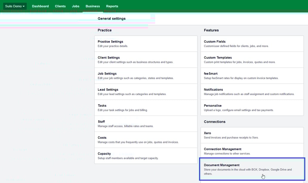
Task: Select the Jobs menu item
Action: [76, 6]
